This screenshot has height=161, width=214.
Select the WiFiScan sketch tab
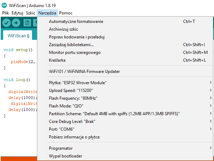[x=18, y=36]
